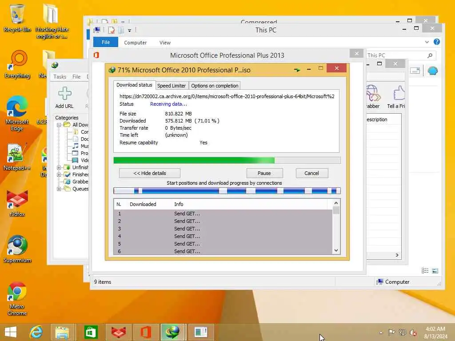Open the Supermium desktop shortcut
The width and height of the screenshot is (455, 341).
pos(17,249)
